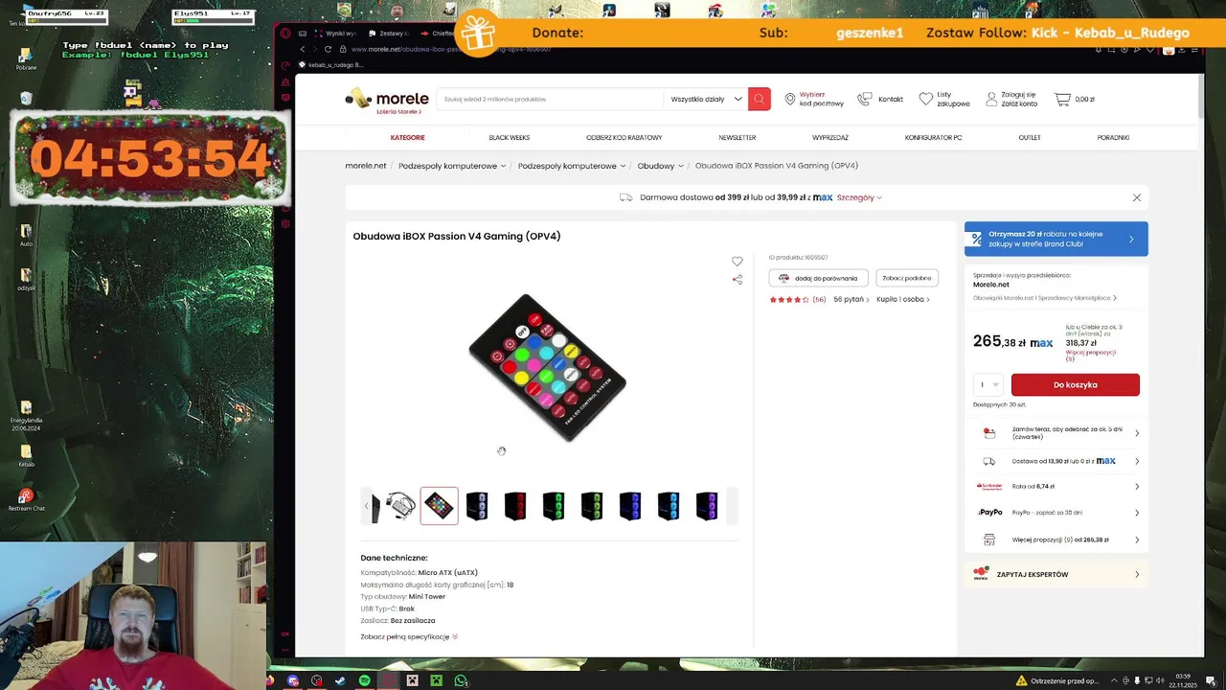Click the Minecraft creeper icon in the taskbar
The image size is (1226, 690).
436,680
